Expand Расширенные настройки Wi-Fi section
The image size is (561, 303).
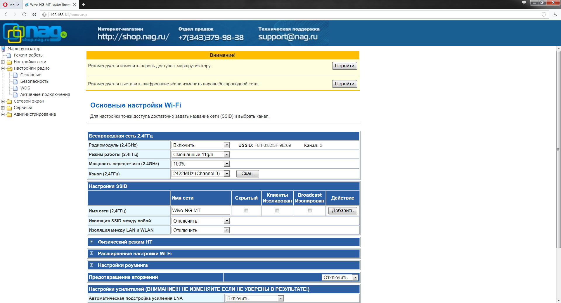(91, 253)
